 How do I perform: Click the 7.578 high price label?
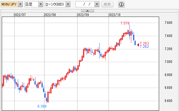click(125, 23)
